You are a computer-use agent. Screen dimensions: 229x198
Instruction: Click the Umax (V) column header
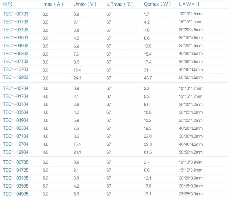click(85, 4)
